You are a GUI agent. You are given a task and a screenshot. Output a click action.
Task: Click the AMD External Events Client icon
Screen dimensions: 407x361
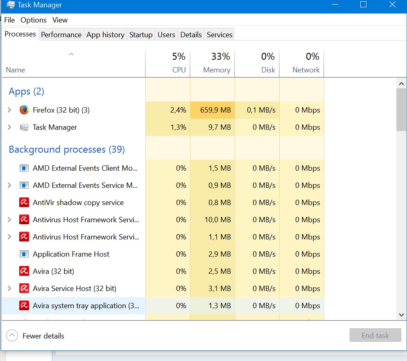[x=24, y=168]
